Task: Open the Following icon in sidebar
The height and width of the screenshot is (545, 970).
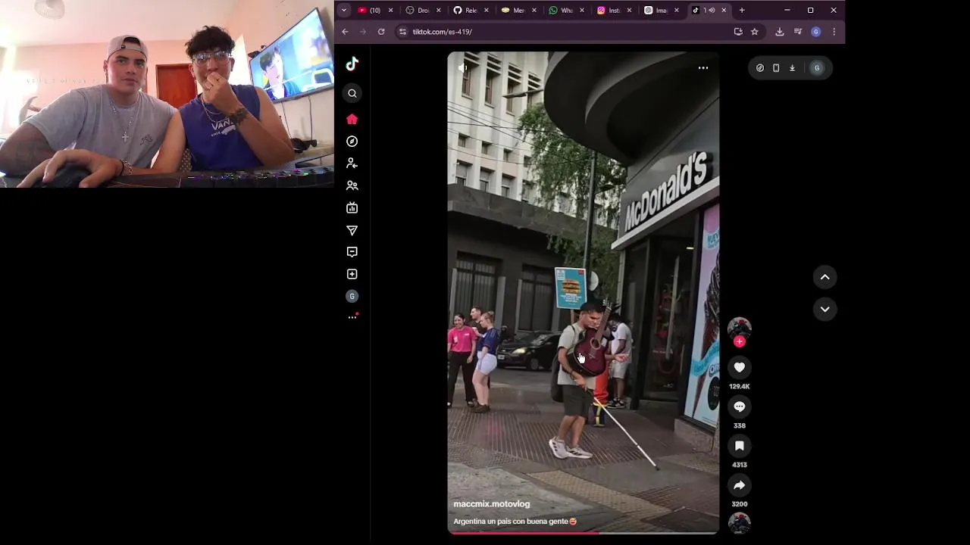Action: pos(352,163)
